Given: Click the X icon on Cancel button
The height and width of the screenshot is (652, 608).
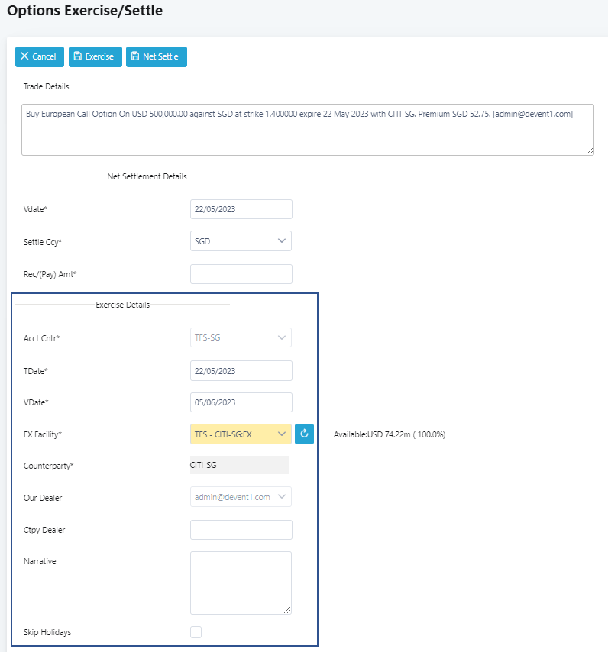Looking at the screenshot, I should [25, 56].
